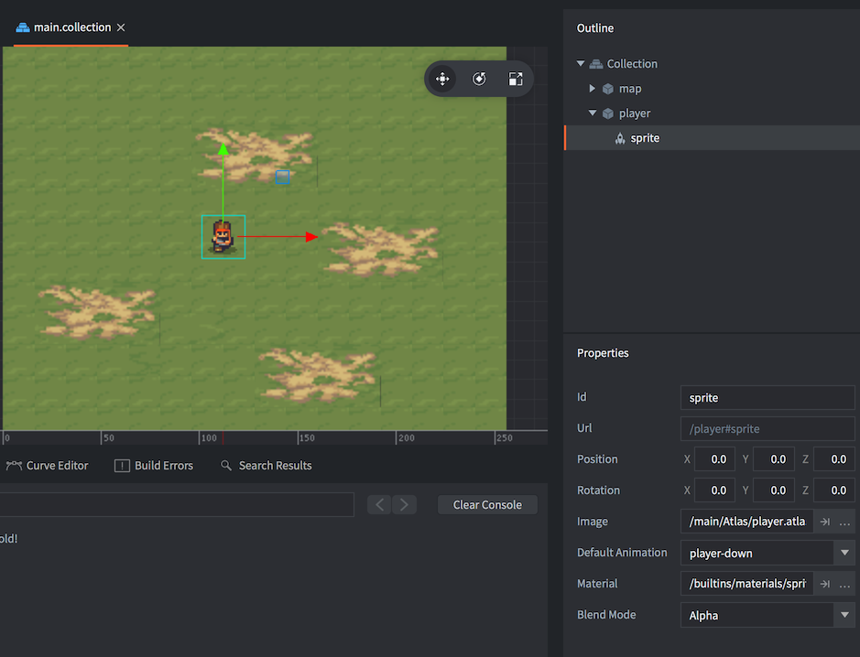Switch to the Build Errors tab
The height and width of the screenshot is (657, 860).
154,466
